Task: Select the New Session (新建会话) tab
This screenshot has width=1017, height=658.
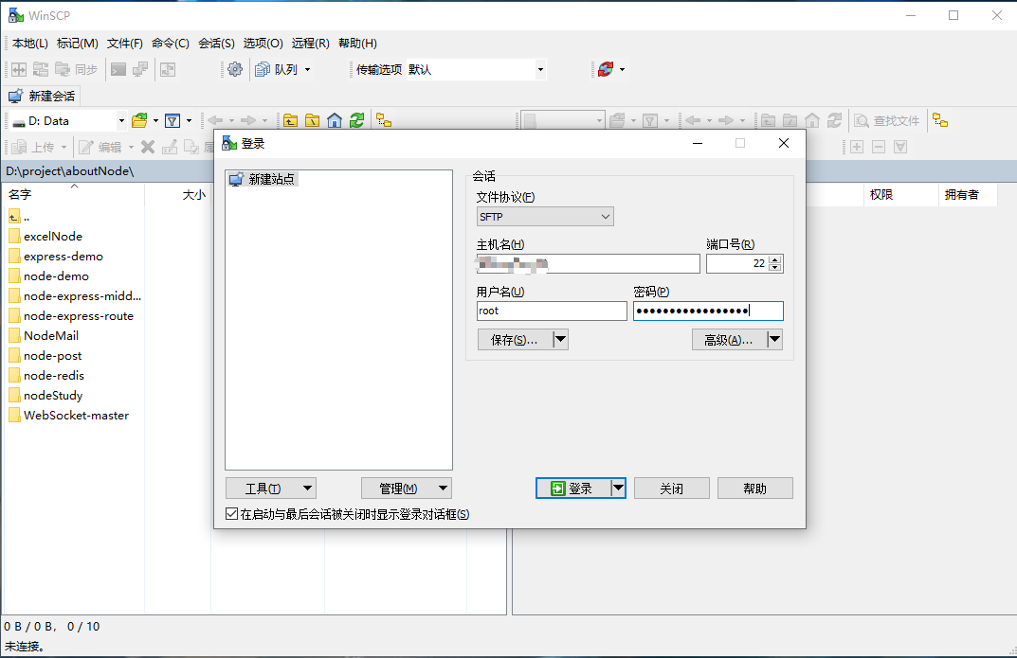Action: (42, 97)
